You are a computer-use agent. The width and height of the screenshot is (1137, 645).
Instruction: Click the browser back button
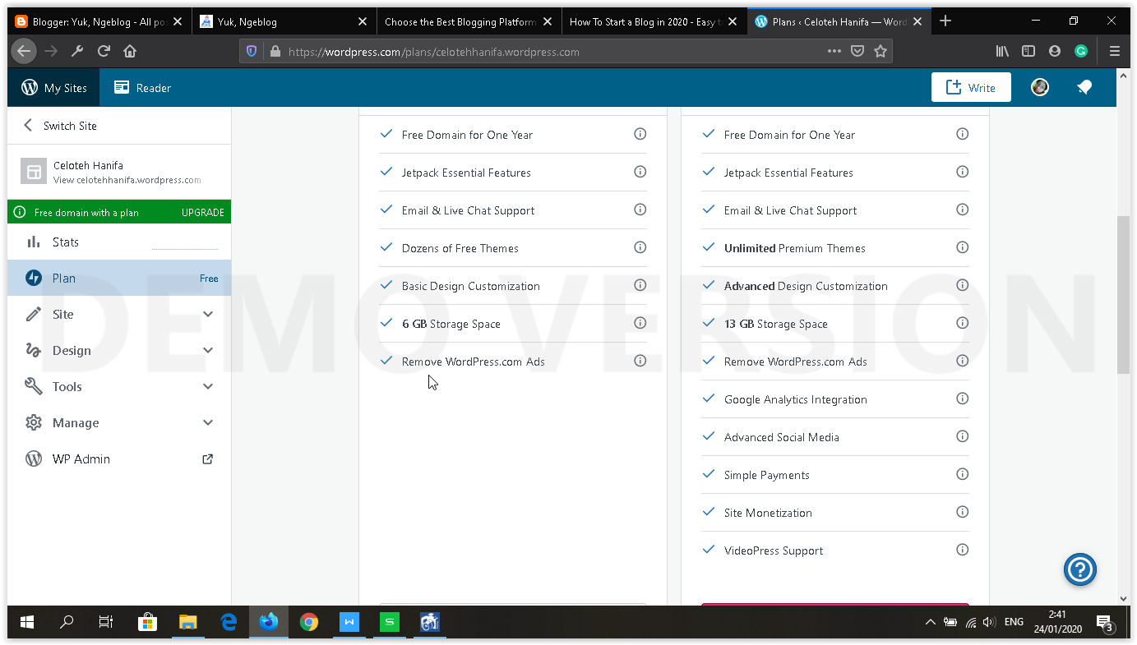[x=24, y=52]
